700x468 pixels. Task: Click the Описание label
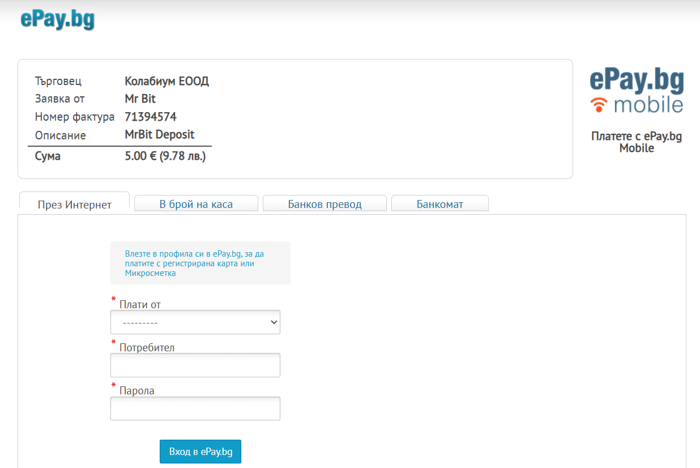(61, 135)
